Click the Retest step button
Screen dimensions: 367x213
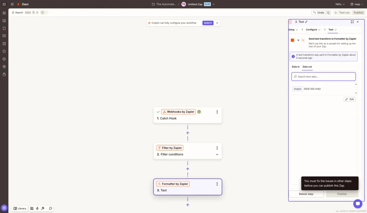tap(306, 194)
